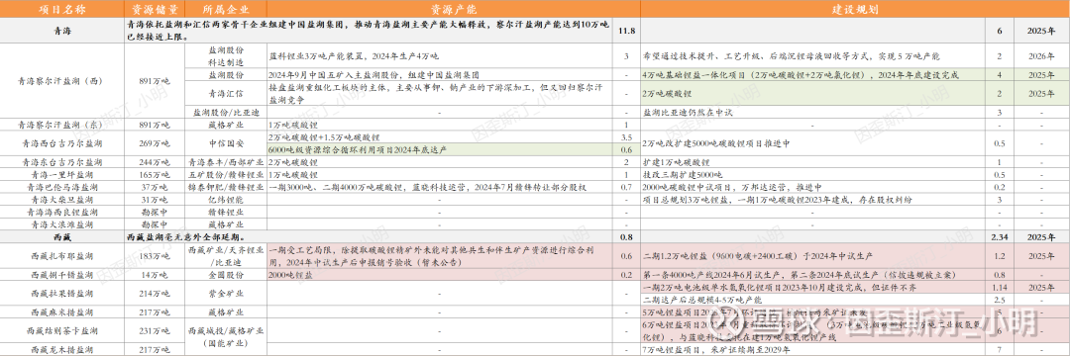Select the 青海大柴旦盐湖 project cell
Viewport: 1070px width, 356px height.
point(62,199)
